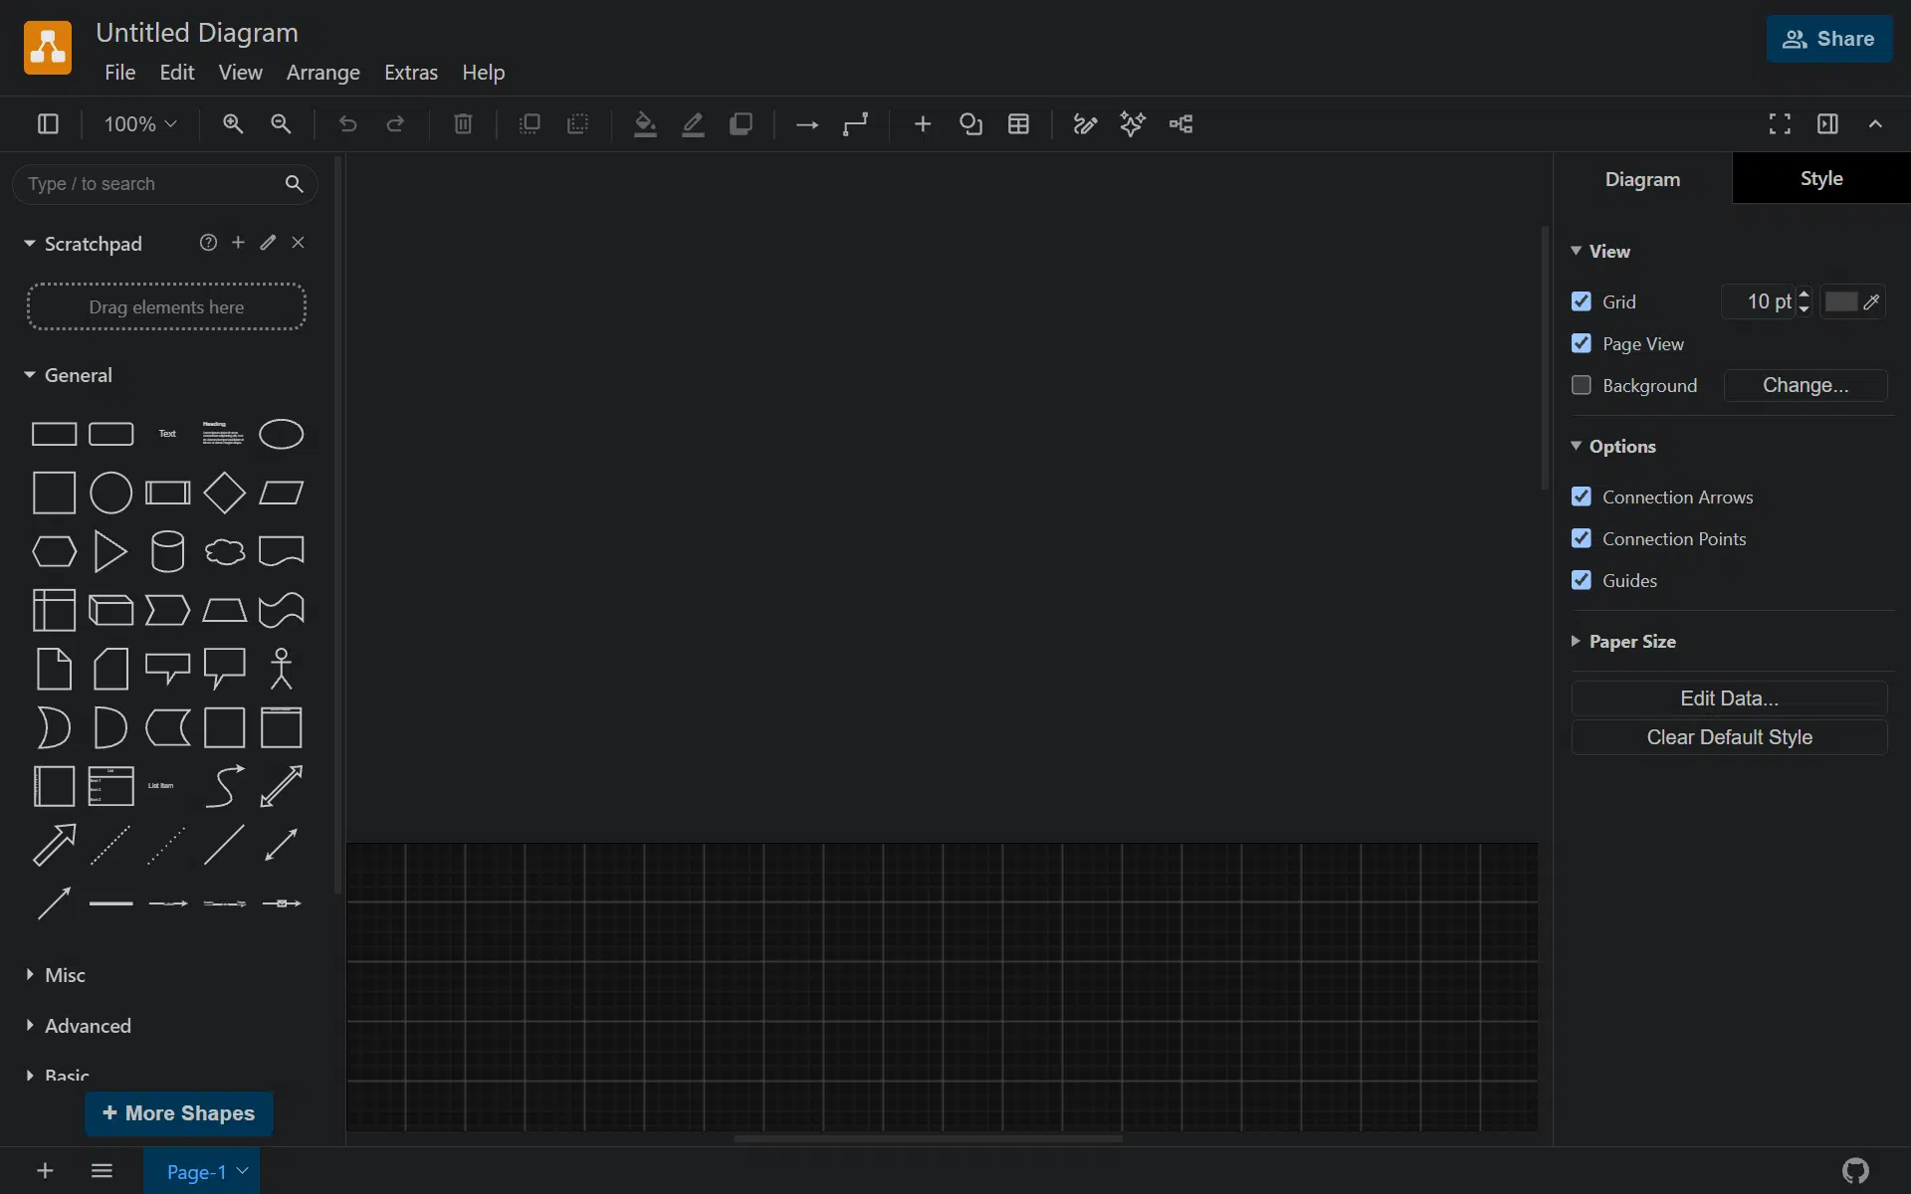Click Change... background button
Image resolution: width=1911 pixels, height=1194 pixels.
pos(1805,385)
